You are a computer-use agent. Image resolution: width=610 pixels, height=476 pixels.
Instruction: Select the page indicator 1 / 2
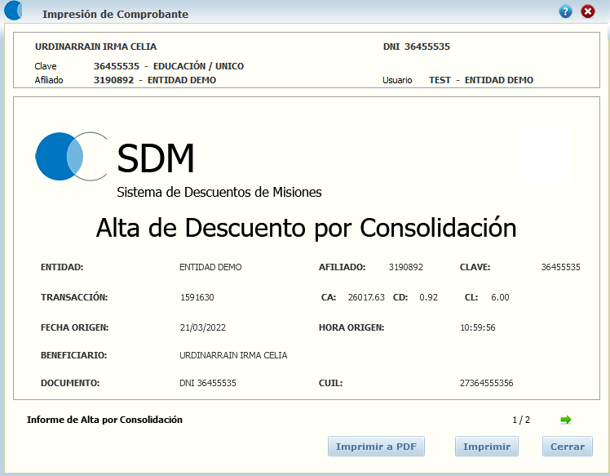pos(521,420)
